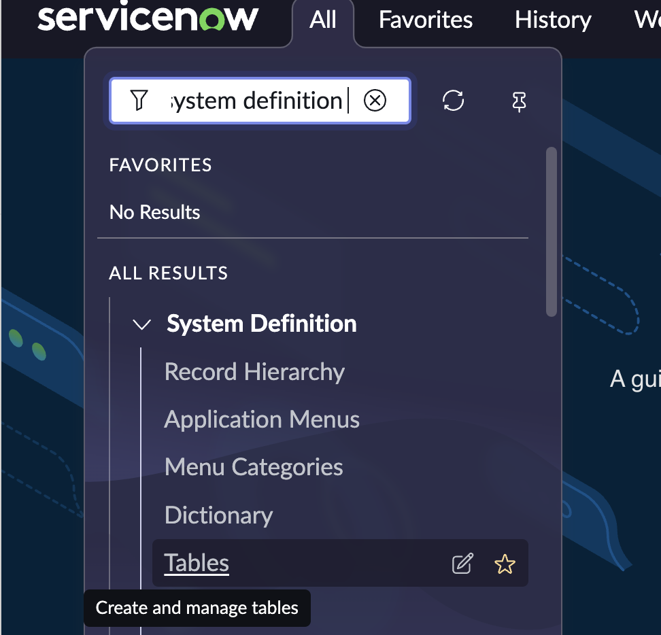Click the menu panel scrollbar
The image size is (661, 635).
[551, 232]
